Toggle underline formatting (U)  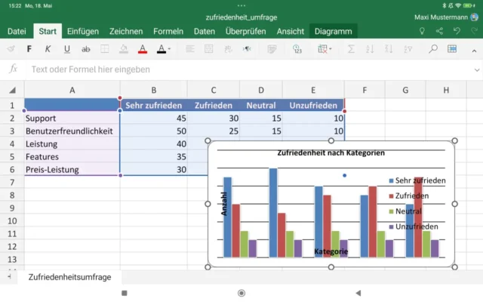67,49
